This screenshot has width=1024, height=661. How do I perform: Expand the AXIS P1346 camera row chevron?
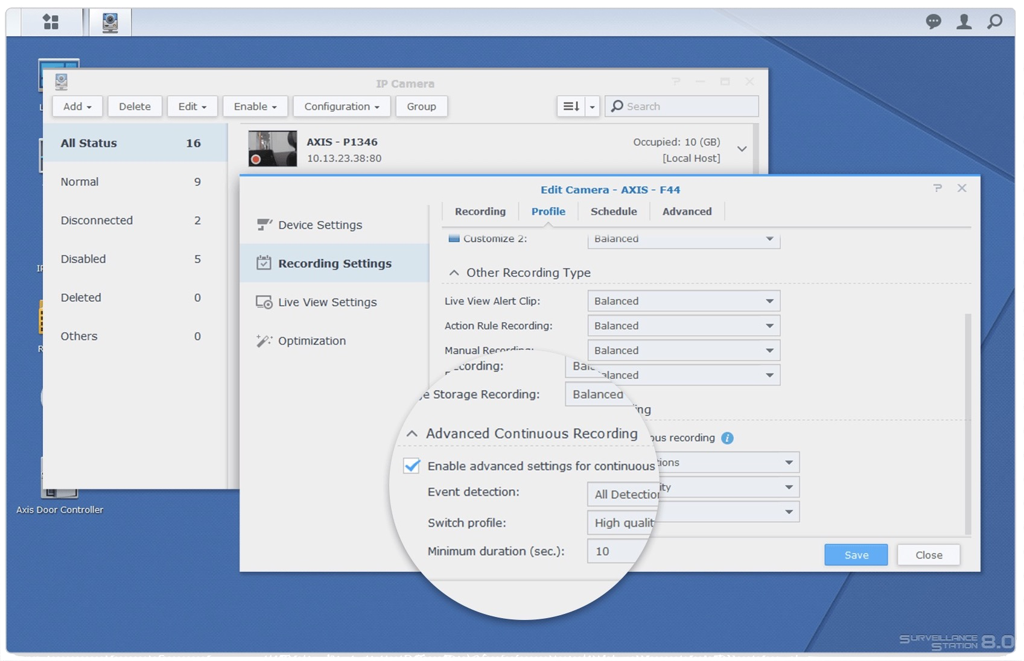pos(742,149)
